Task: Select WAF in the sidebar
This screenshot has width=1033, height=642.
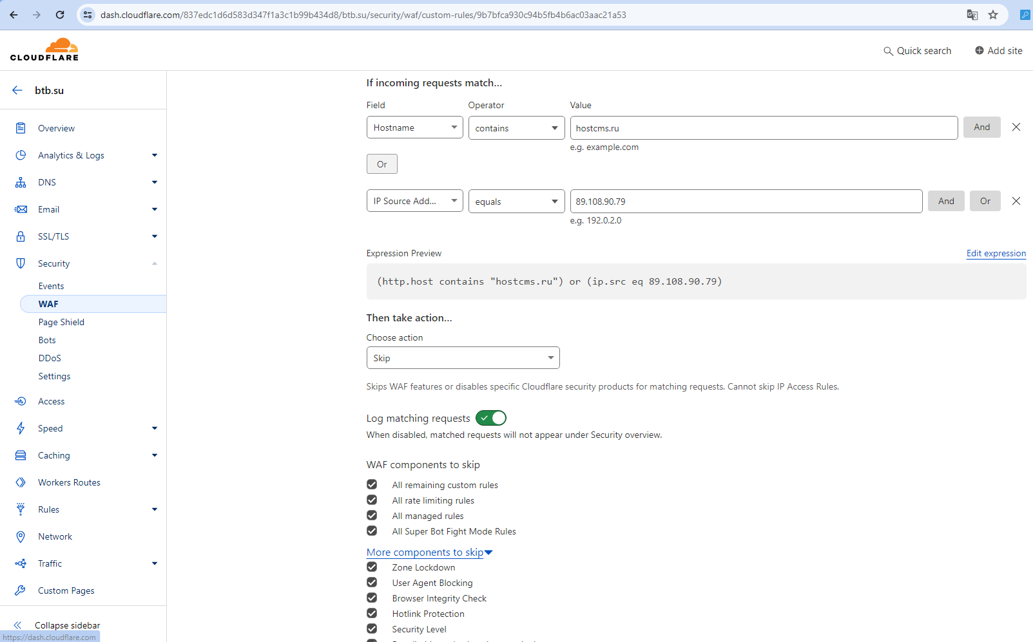Action: pos(93,304)
